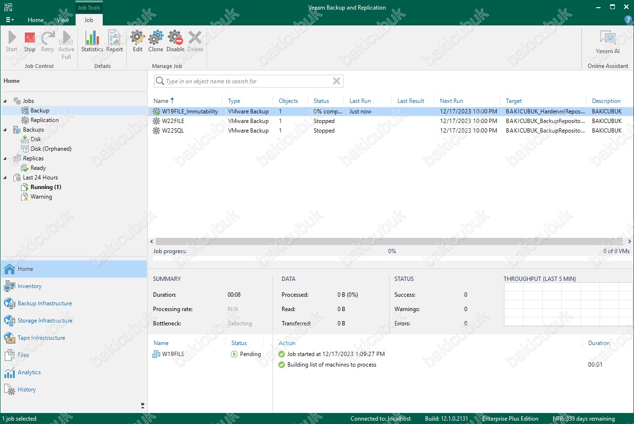
Task: Select 'Job started at 12/17/2023' log entry
Action: (332, 354)
